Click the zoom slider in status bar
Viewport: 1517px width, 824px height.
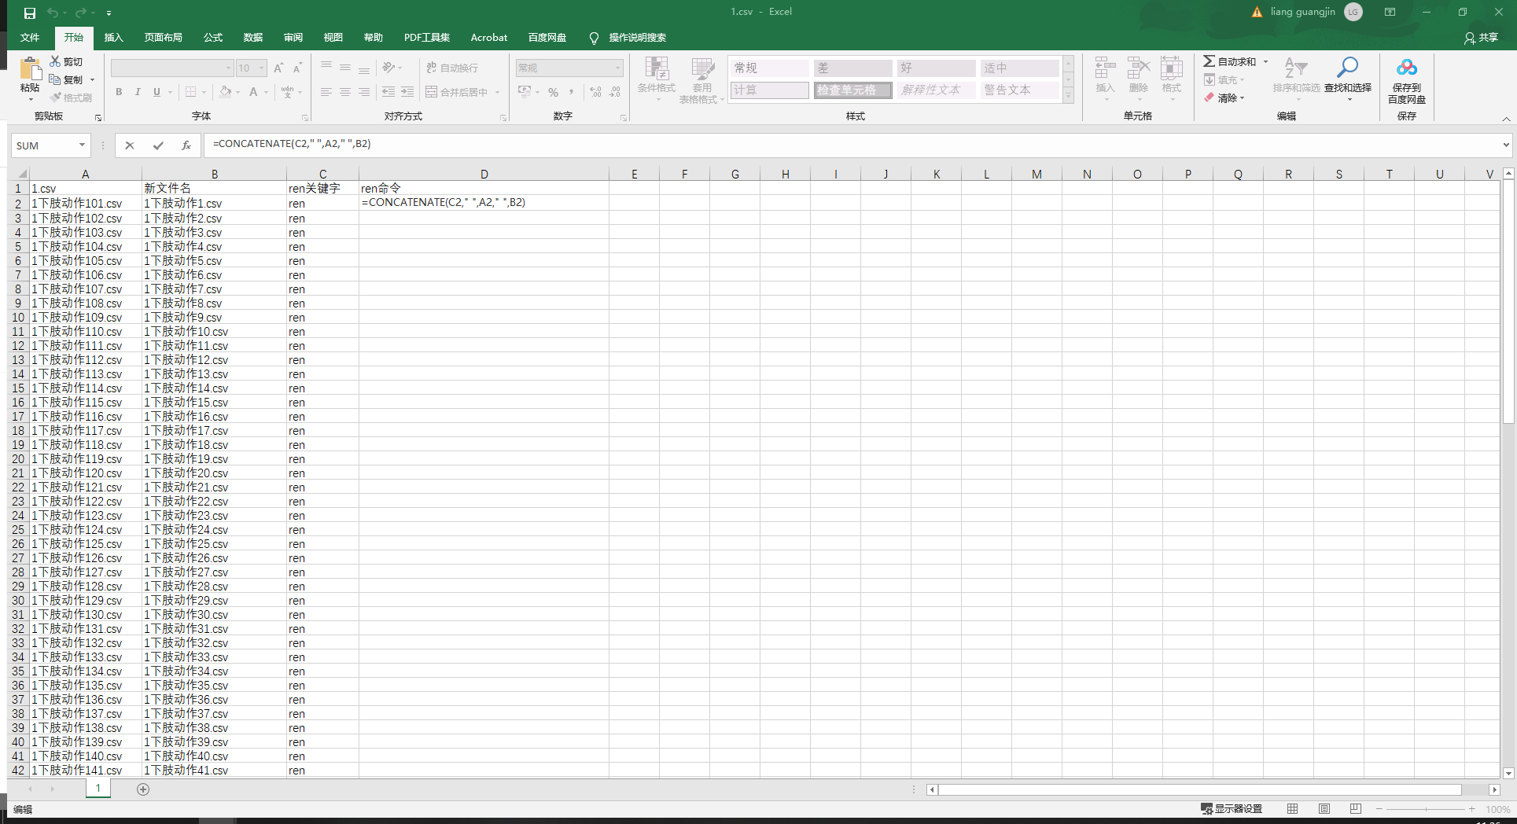1426,809
